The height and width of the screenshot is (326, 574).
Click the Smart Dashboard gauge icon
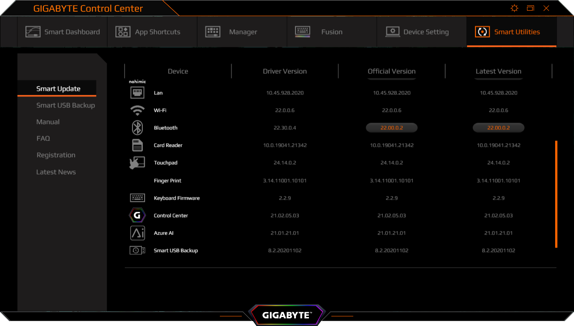tap(33, 32)
